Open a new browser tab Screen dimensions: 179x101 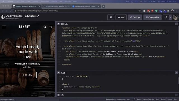click(x=103, y=6)
